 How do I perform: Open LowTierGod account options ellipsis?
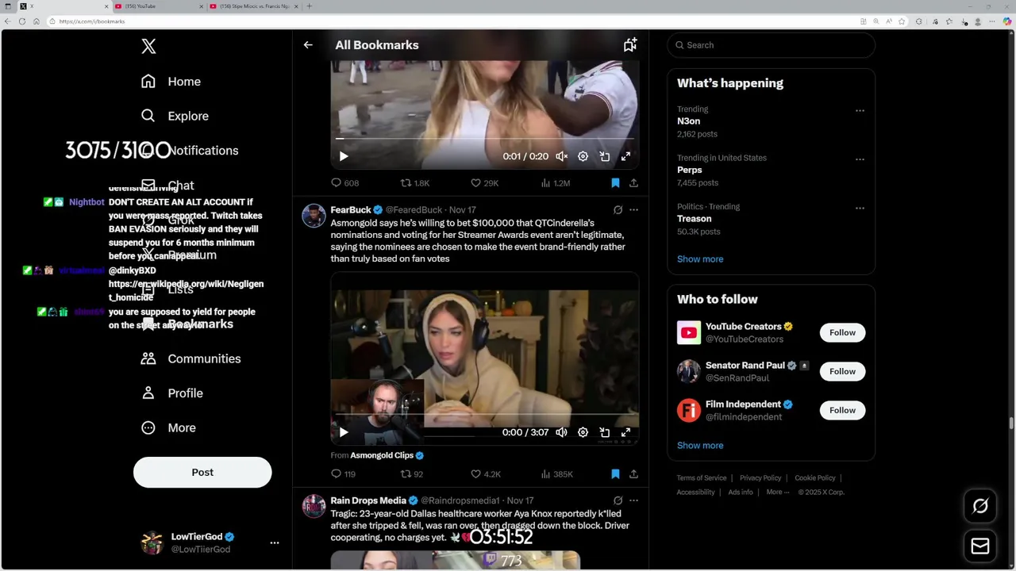tap(275, 542)
